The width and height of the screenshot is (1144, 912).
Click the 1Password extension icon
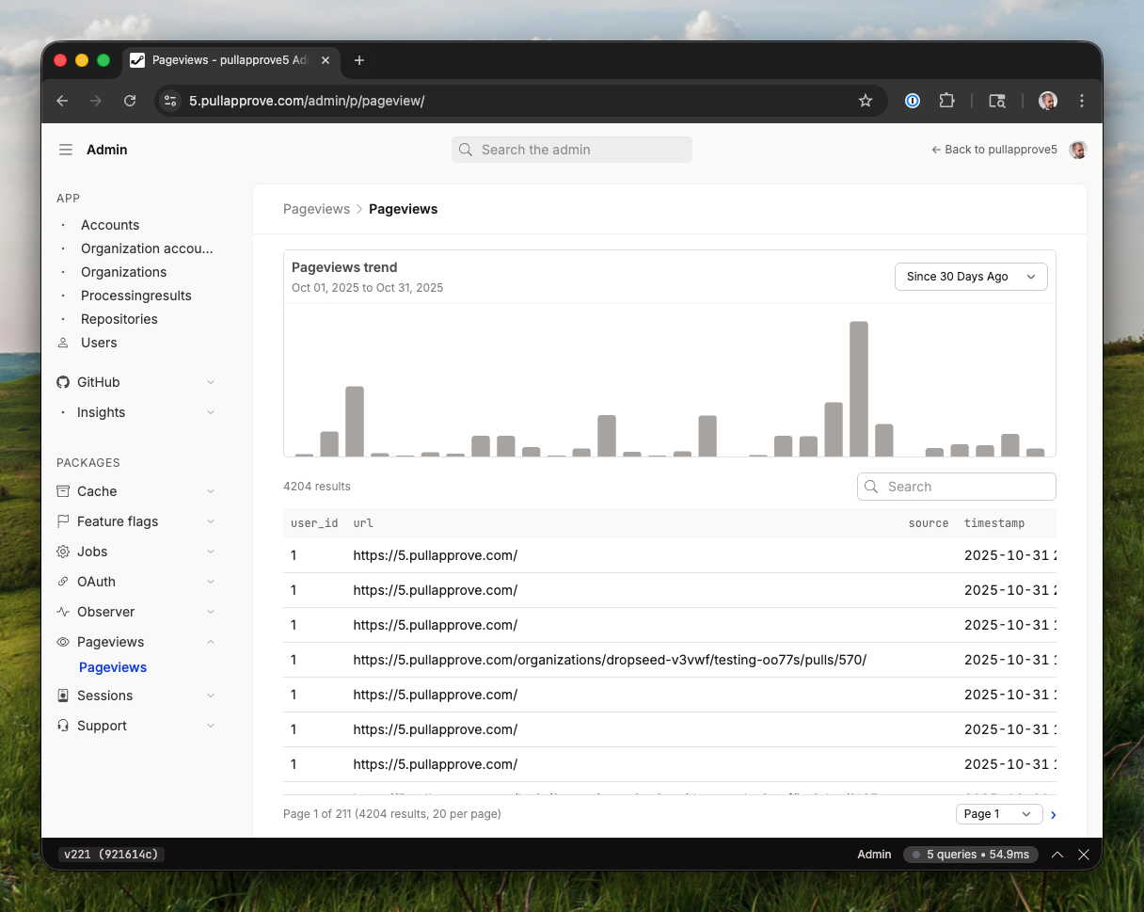(x=912, y=101)
